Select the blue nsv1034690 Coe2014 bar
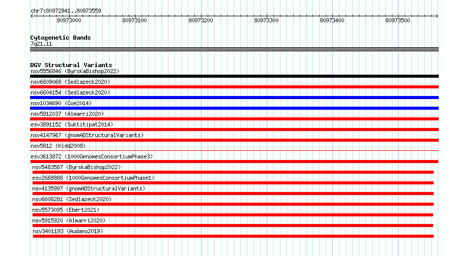This screenshot has width=453, height=256. pyautogui.click(x=234, y=108)
